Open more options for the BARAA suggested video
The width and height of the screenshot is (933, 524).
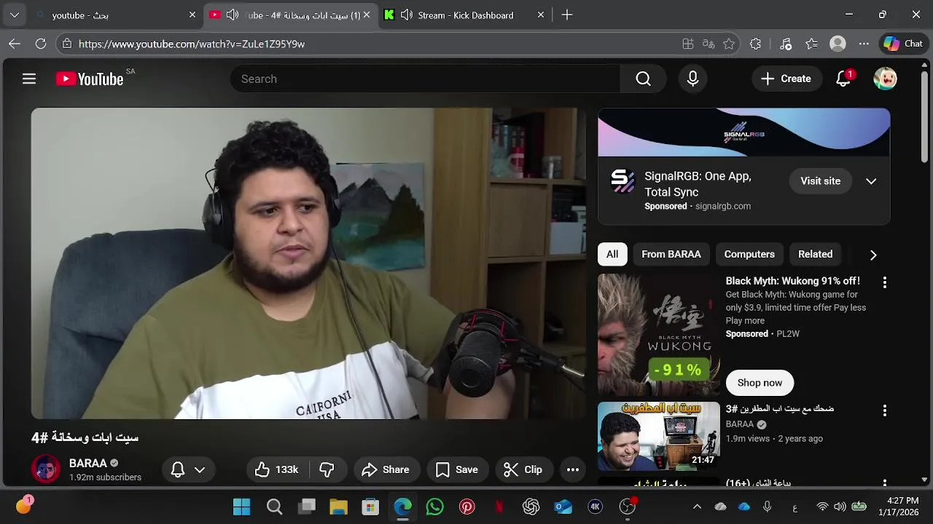click(x=885, y=410)
